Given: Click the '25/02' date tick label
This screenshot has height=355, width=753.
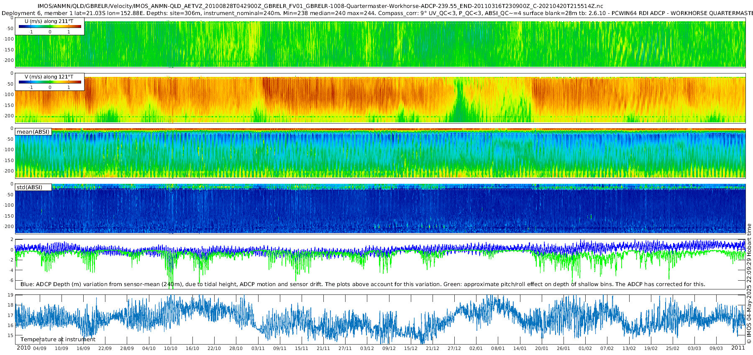Looking at the screenshot, I should pos(673,348).
